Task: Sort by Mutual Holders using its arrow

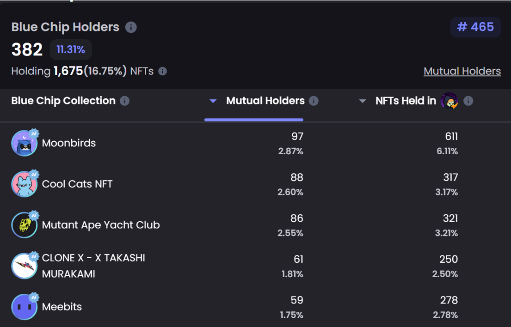Action: (x=213, y=101)
